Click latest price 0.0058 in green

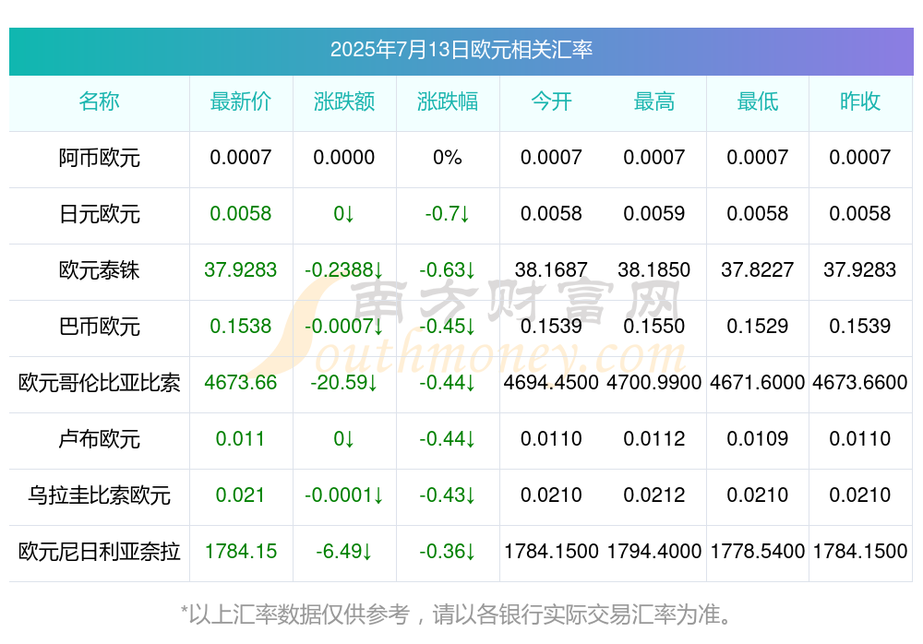click(x=241, y=214)
